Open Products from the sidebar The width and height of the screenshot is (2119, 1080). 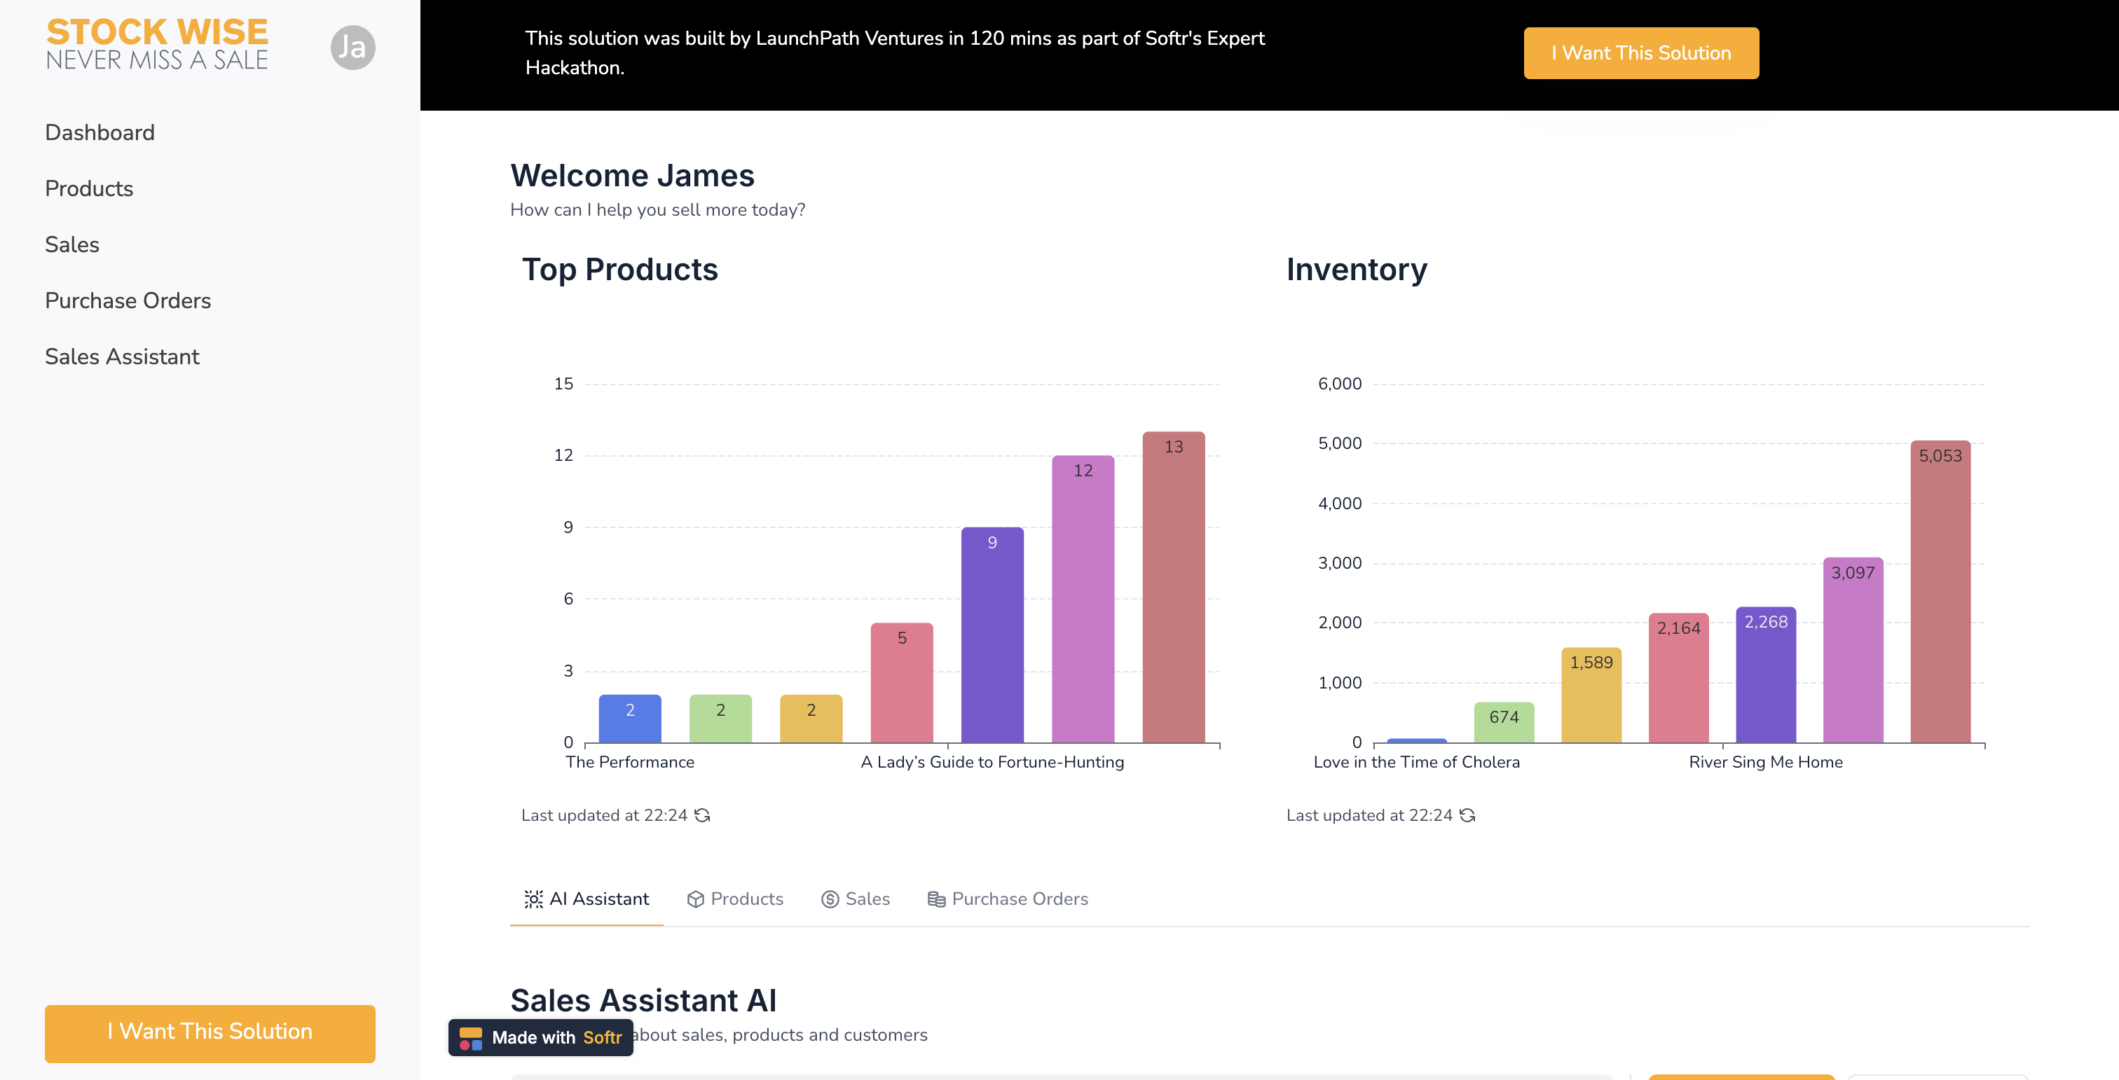pos(88,188)
